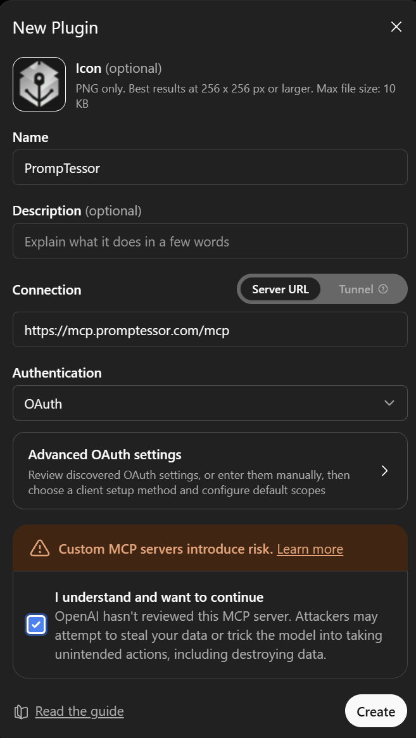Focus the Description input field
This screenshot has width=416, height=738.
(210, 241)
